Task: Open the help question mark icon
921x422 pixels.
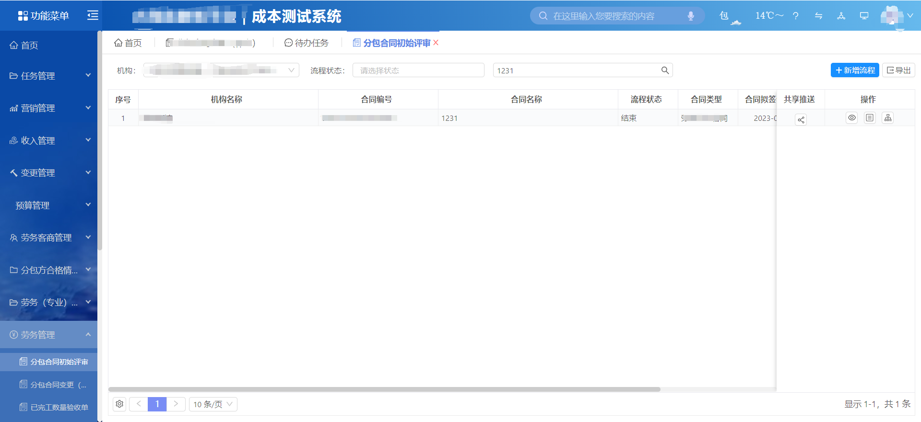Action: [x=795, y=16]
